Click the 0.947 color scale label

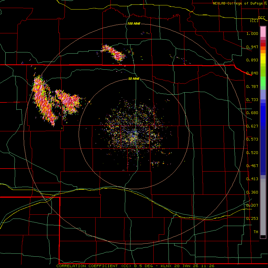coord(252,47)
